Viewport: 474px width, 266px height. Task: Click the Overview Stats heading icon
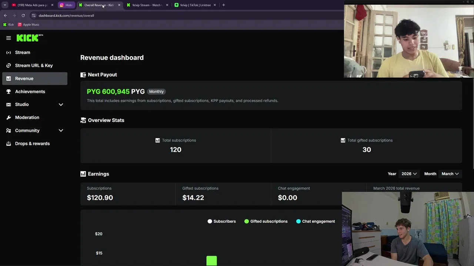(83, 120)
